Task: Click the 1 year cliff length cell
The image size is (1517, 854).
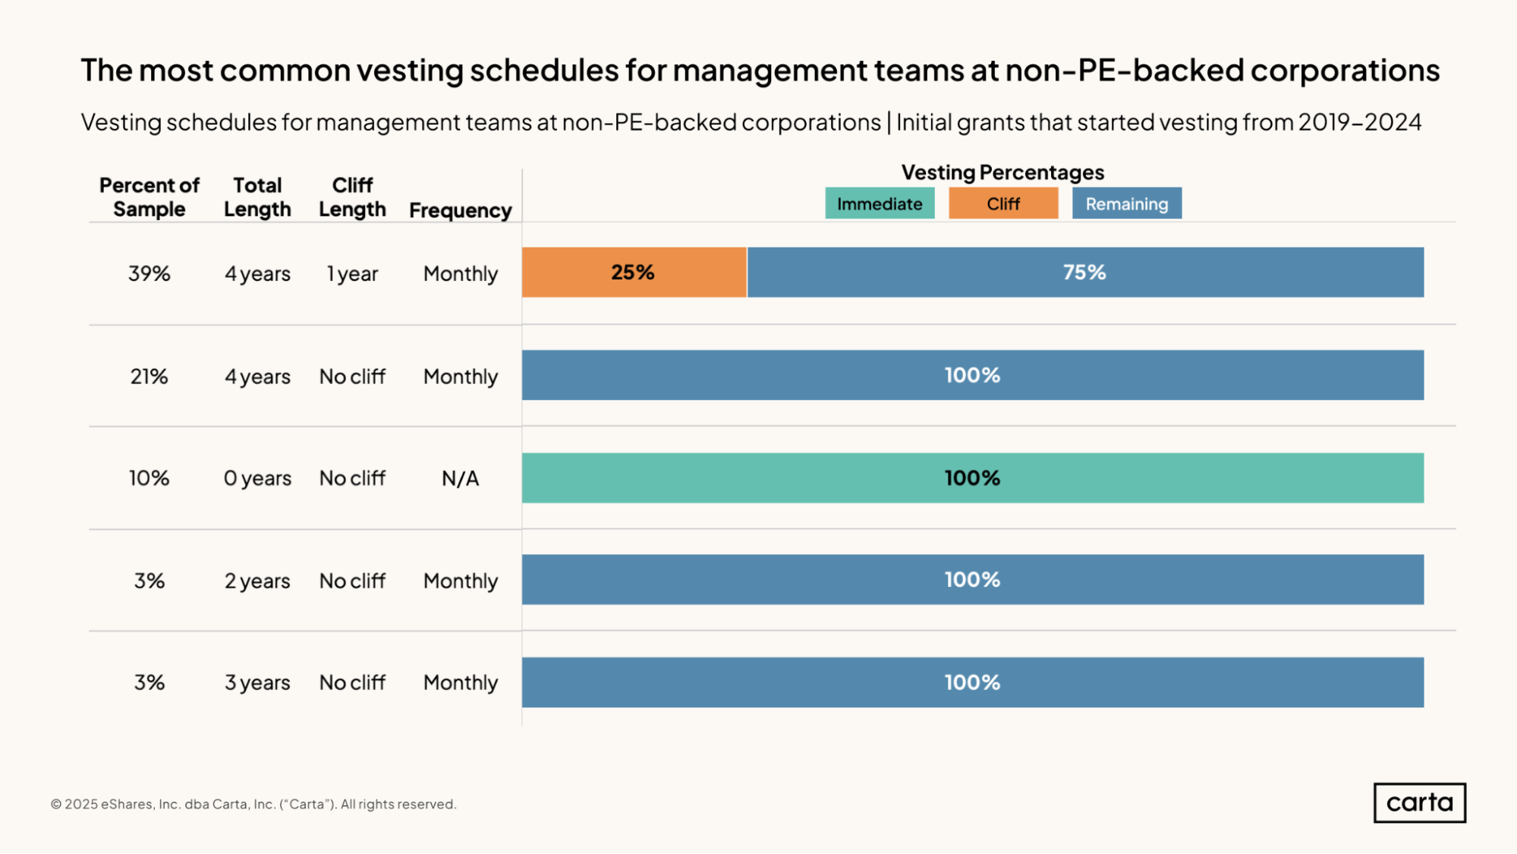Action: [352, 273]
